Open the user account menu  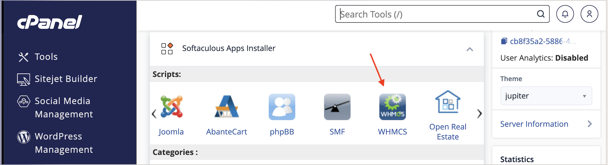tap(589, 14)
